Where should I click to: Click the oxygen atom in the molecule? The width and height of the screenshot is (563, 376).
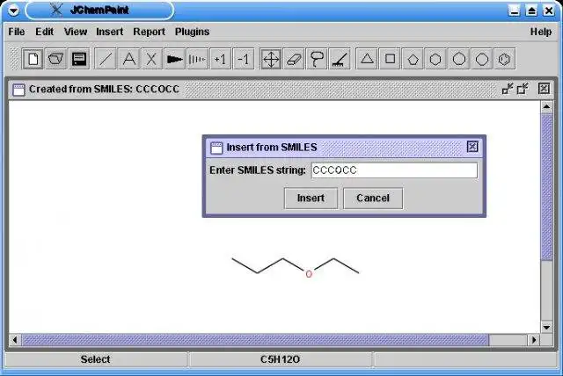(309, 274)
